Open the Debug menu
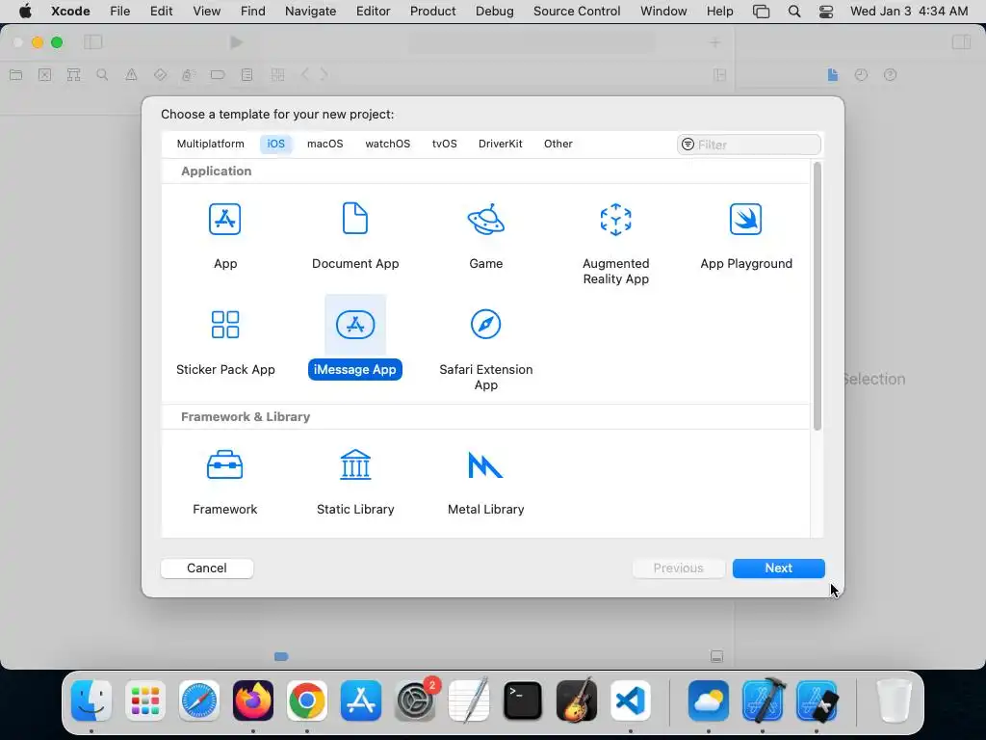 pyautogui.click(x=494, y=12)
